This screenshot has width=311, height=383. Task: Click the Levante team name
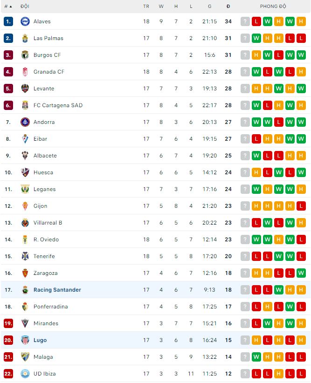[44, 89]
